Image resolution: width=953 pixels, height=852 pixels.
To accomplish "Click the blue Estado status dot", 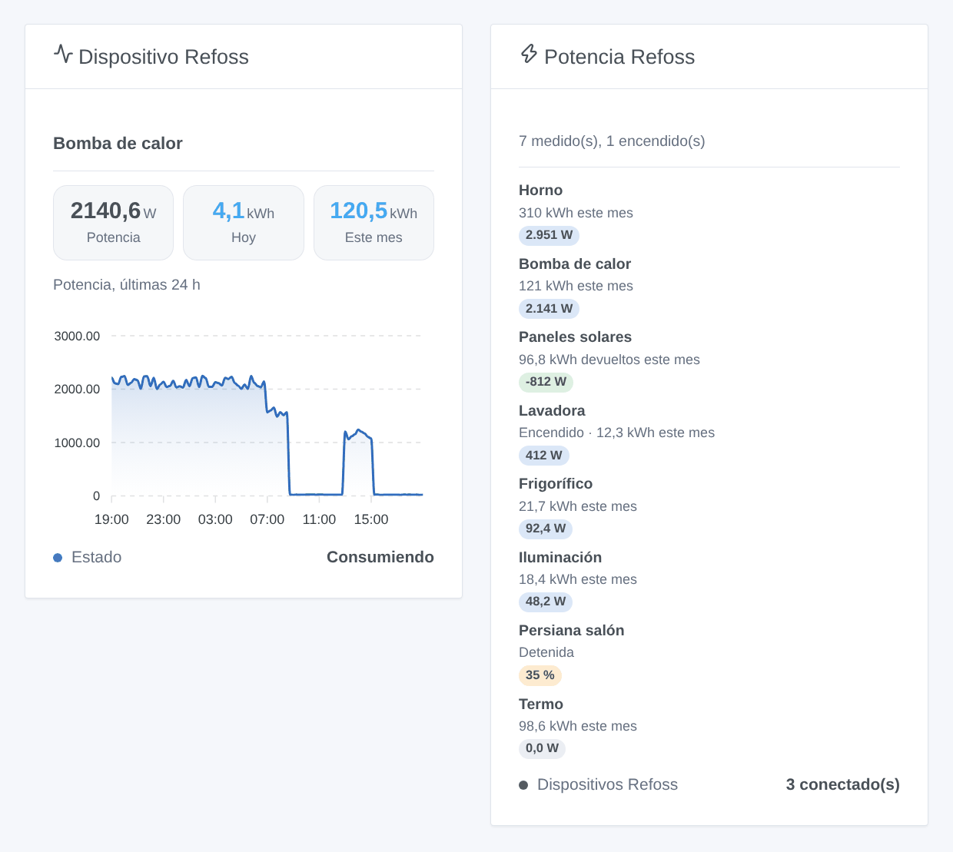I will point(58,558).
